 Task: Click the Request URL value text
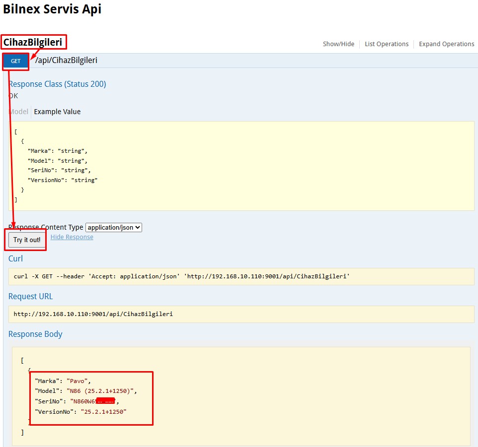click(93, 314)
